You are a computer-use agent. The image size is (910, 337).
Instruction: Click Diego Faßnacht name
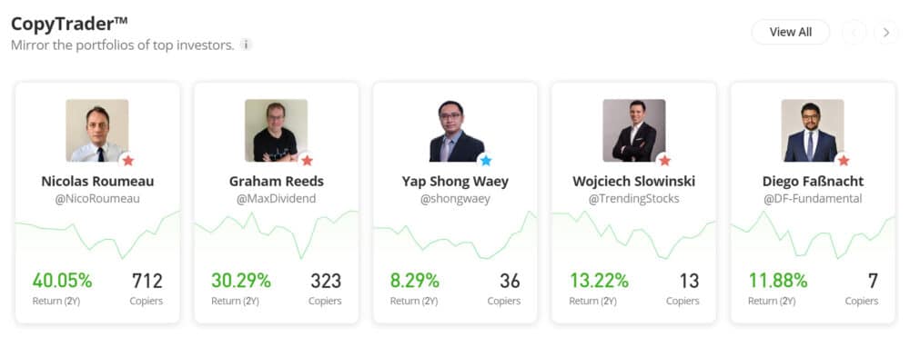(813, 182)
